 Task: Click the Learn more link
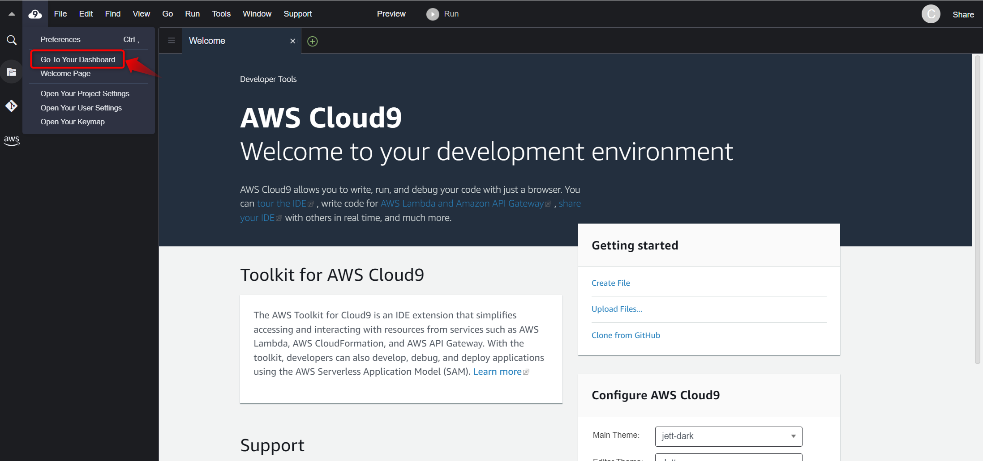[x=501, y=372]
